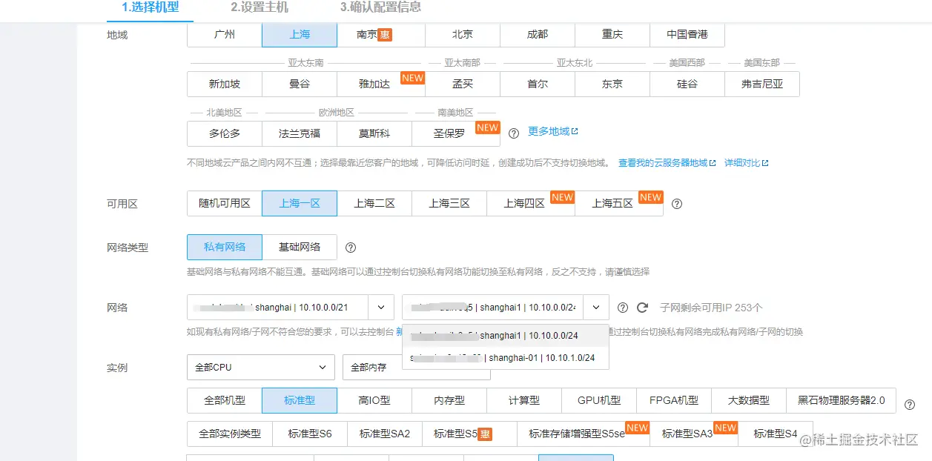Select region 南京
932x461 pixels.
[x=381, y=34]
